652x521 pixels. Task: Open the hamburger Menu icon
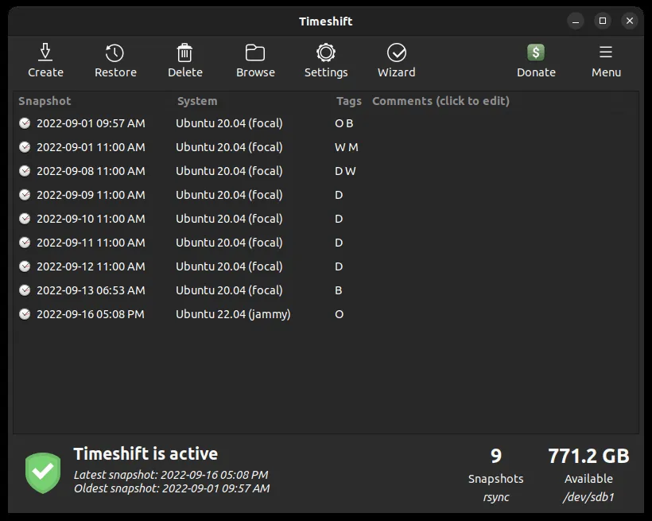point(606,52)
